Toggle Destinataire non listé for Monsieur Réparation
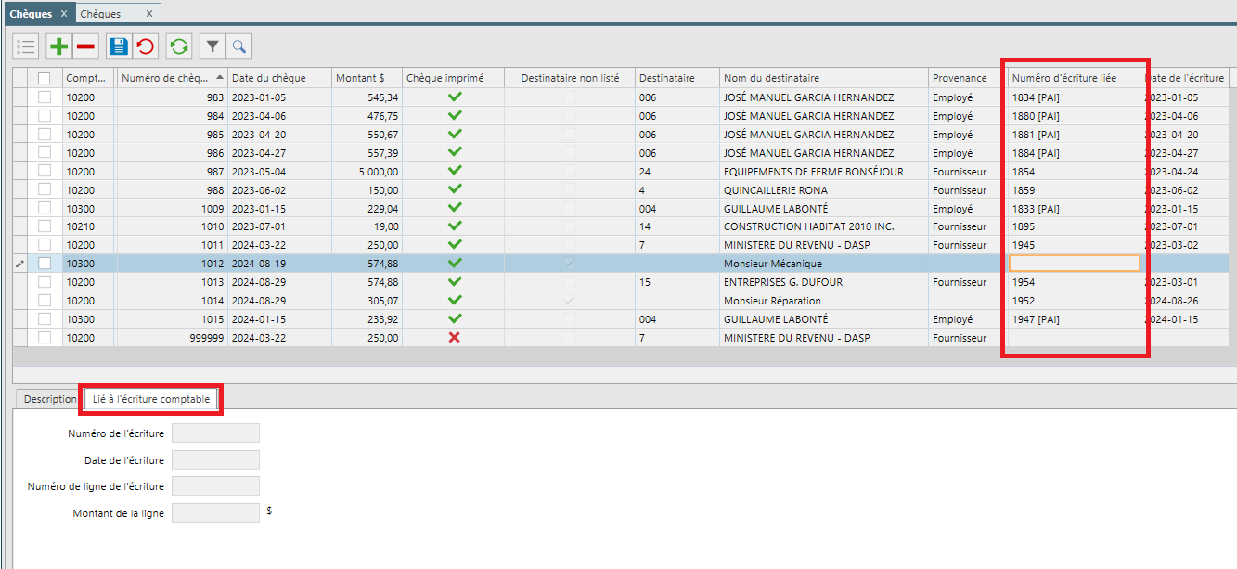 (x=570, y=301)
